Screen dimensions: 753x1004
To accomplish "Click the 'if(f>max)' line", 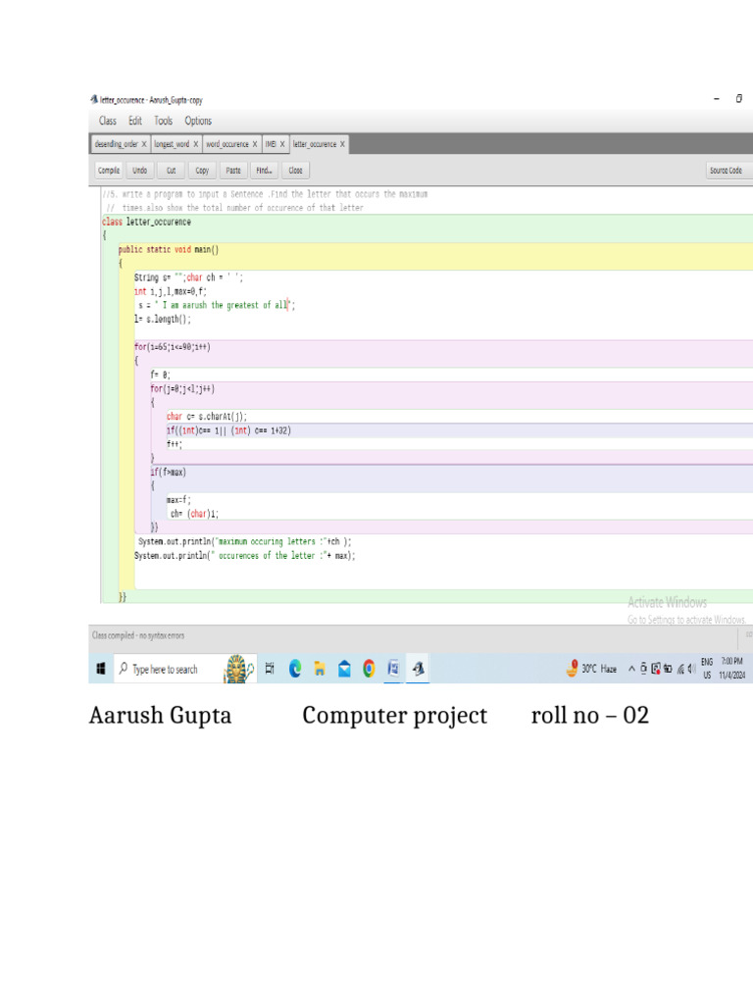I will pos(169,472).
